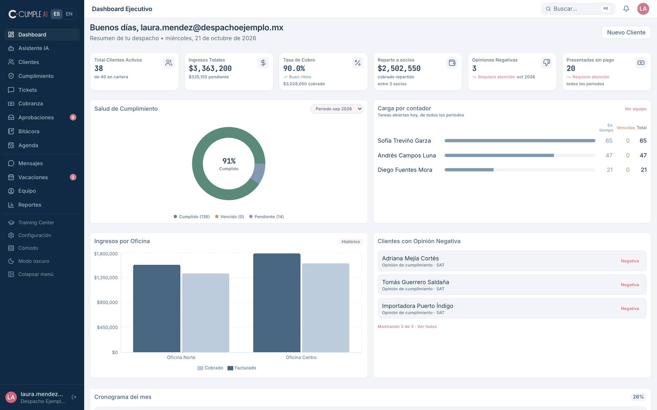Click the Ver todos link
The image size is (657, 410).
pos(427,327)
